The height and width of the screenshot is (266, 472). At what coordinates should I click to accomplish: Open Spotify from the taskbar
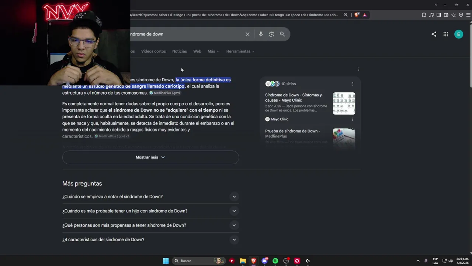point(275,261)
